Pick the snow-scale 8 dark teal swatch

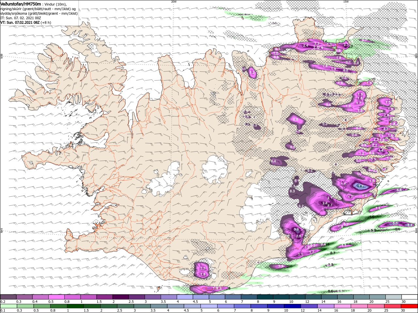[265, 297]
